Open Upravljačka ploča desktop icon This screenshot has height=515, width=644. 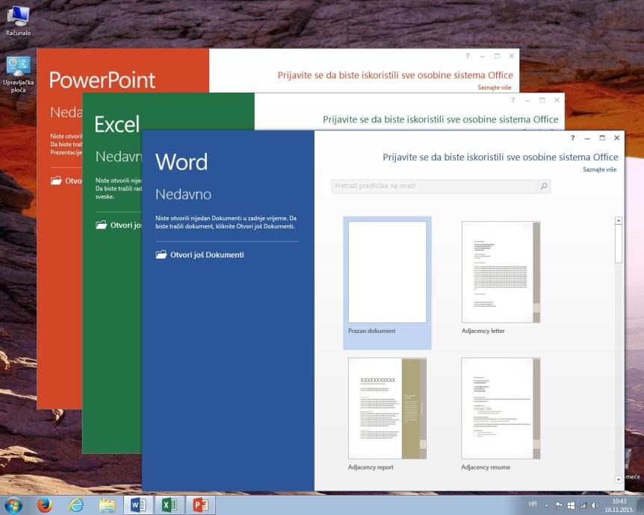tap(18, 75)
